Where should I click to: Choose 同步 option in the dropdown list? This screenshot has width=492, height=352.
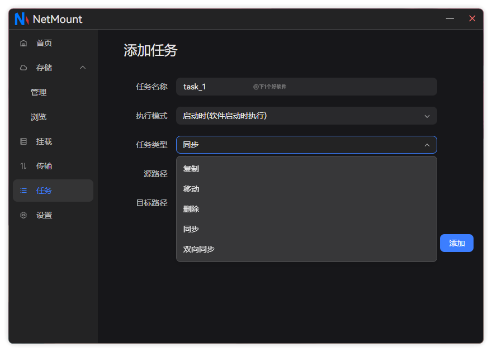pyautogui.click(x=306, y=229)
